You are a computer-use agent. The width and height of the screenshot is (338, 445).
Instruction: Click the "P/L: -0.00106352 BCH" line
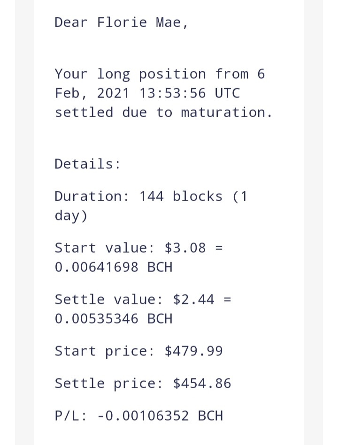pos(139,416)
